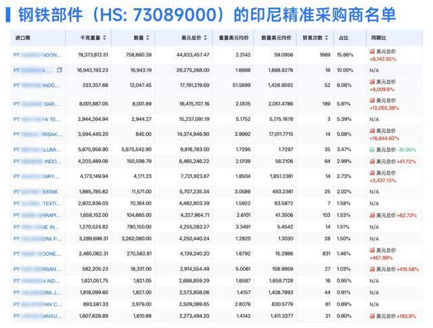433x328 pixels.
Task: Select the weight value 4,173,149.94
Action: tap(94, 176)
